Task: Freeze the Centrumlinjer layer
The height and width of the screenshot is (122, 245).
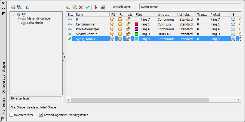Action: click(120, 24)
